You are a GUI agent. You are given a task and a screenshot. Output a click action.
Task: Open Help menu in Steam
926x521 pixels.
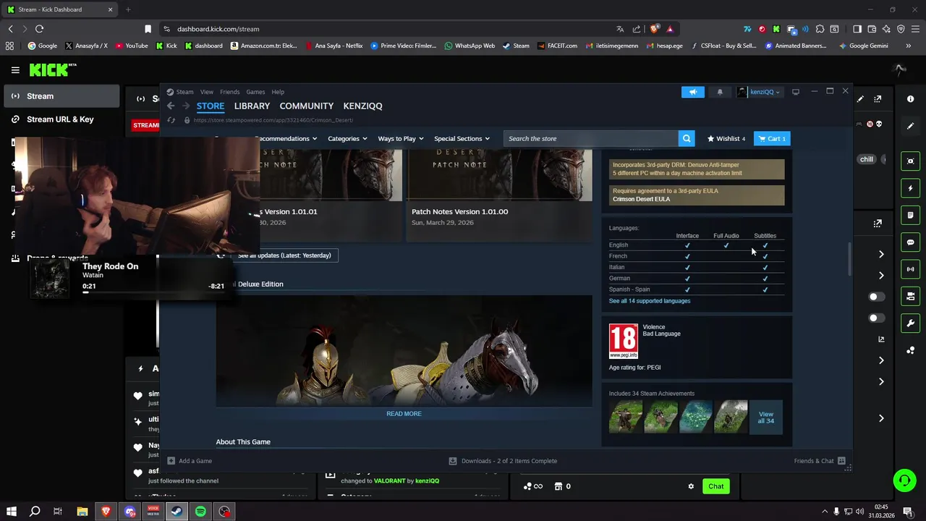[278, 92]
